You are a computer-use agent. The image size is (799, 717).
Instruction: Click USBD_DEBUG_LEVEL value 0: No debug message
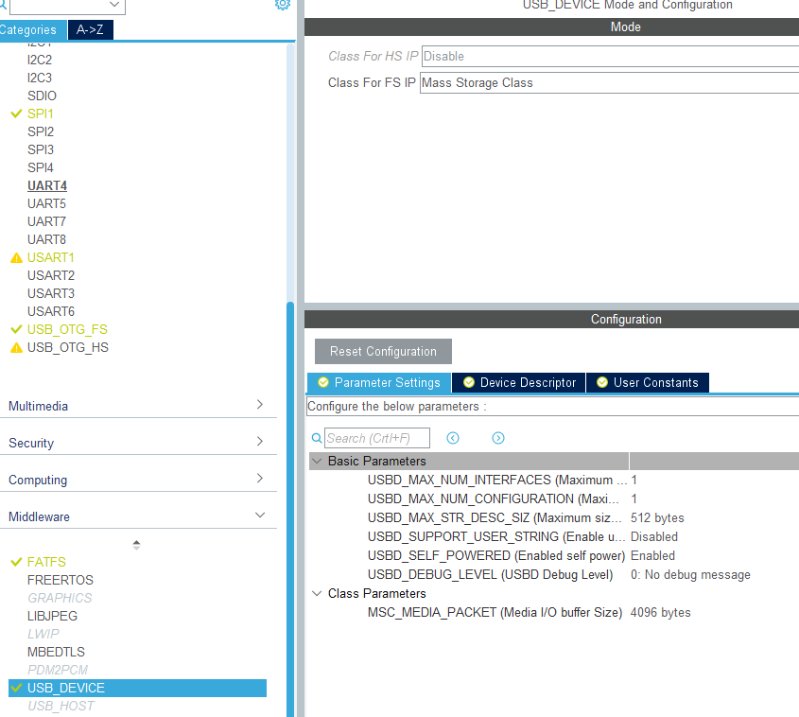tap(690, 575)
